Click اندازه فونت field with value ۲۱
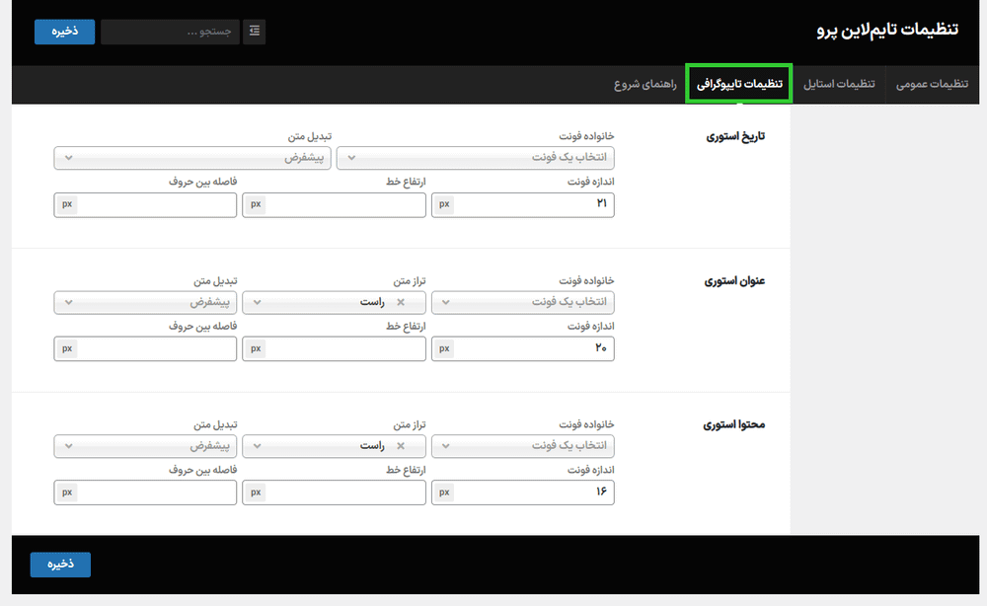 click(522, 204)
